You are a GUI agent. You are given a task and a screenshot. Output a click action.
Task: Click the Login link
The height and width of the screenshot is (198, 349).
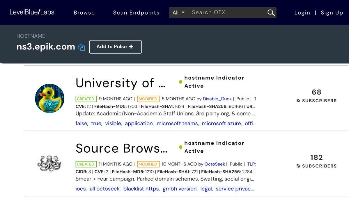tap(302, 13)
